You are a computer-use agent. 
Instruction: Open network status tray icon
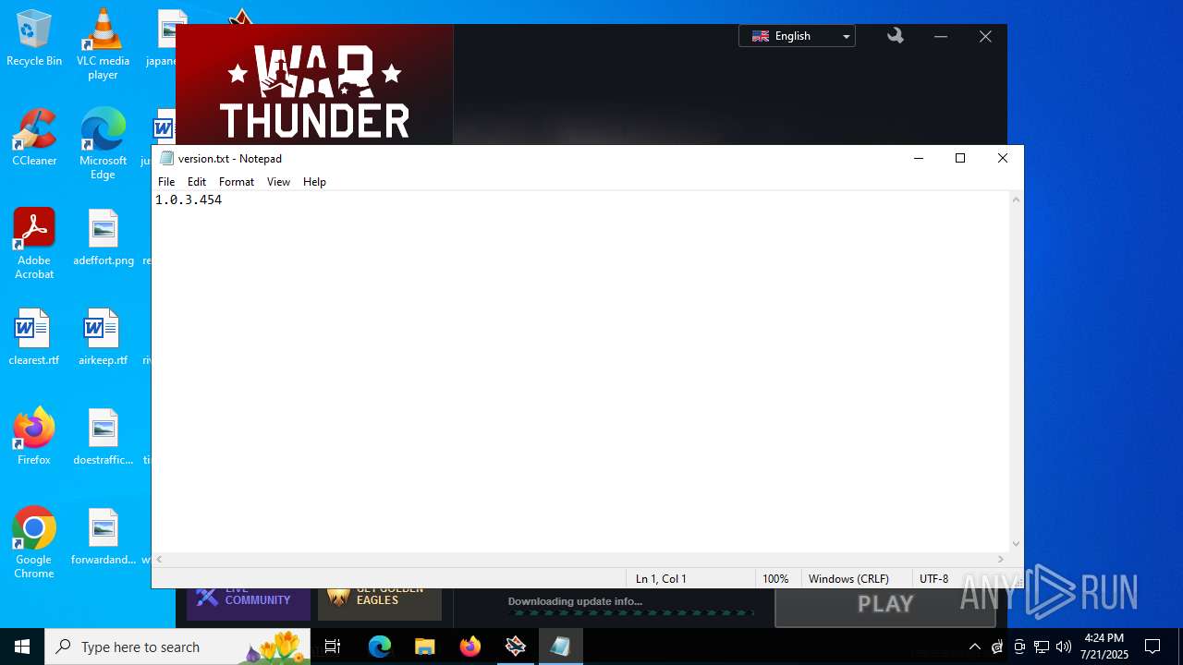1042,647
